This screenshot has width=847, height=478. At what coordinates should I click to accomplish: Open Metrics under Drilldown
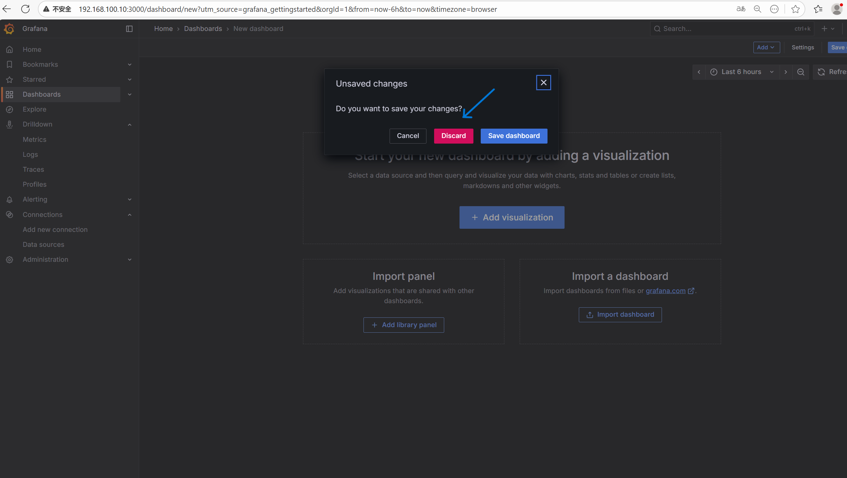pyautogui.click(x=34, y=139)
